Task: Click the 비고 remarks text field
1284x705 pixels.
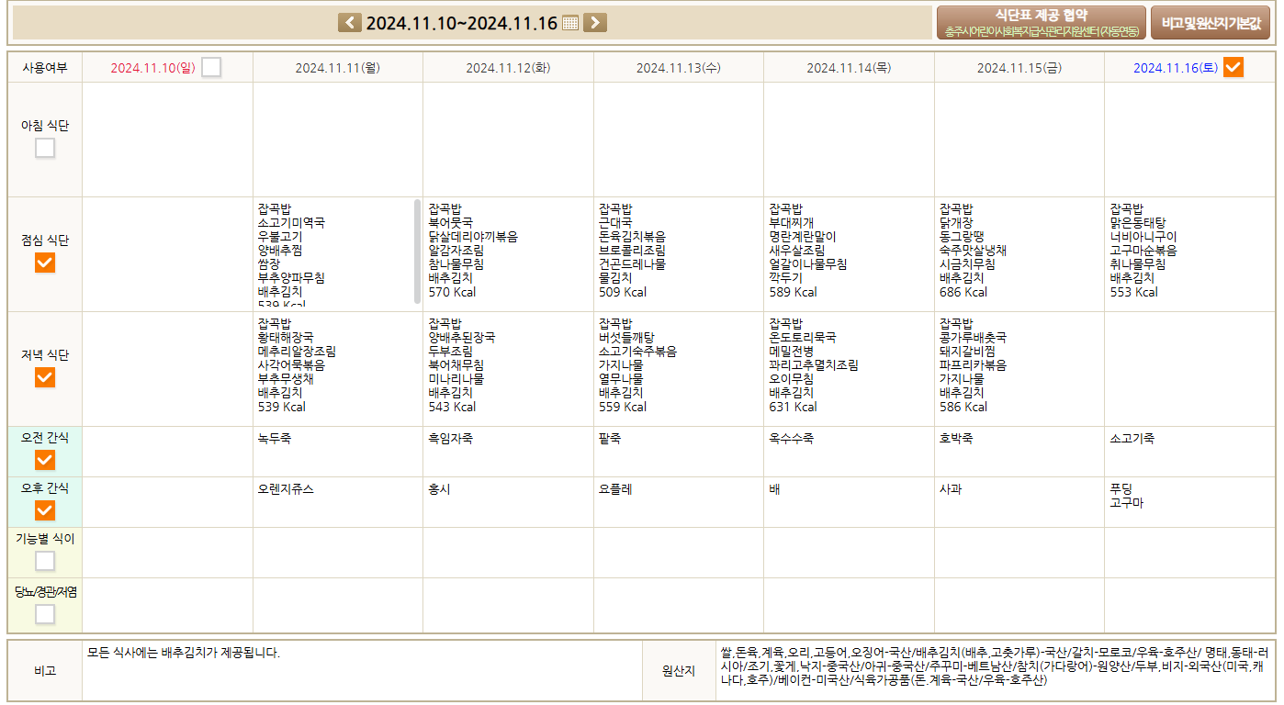Action: 362,670
